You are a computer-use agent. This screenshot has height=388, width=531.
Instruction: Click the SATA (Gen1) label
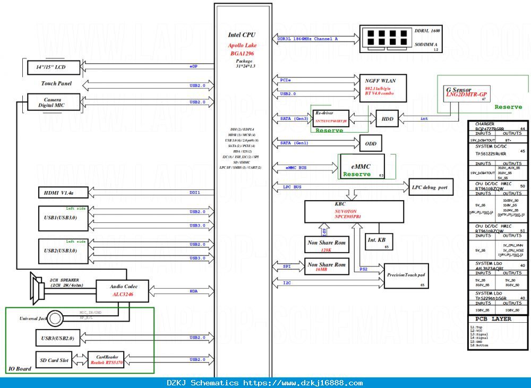click(294, 143)
